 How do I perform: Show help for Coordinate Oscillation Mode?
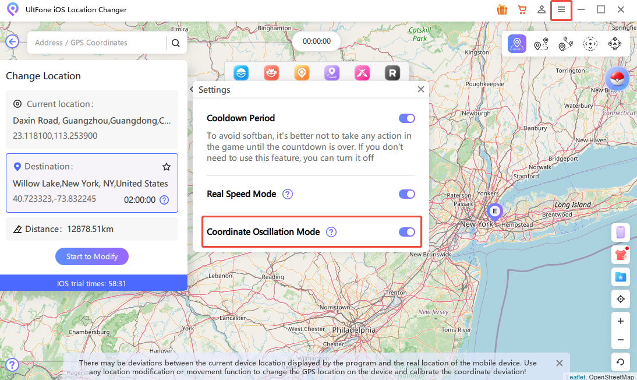pyautogui.click(x=331, y=232)
